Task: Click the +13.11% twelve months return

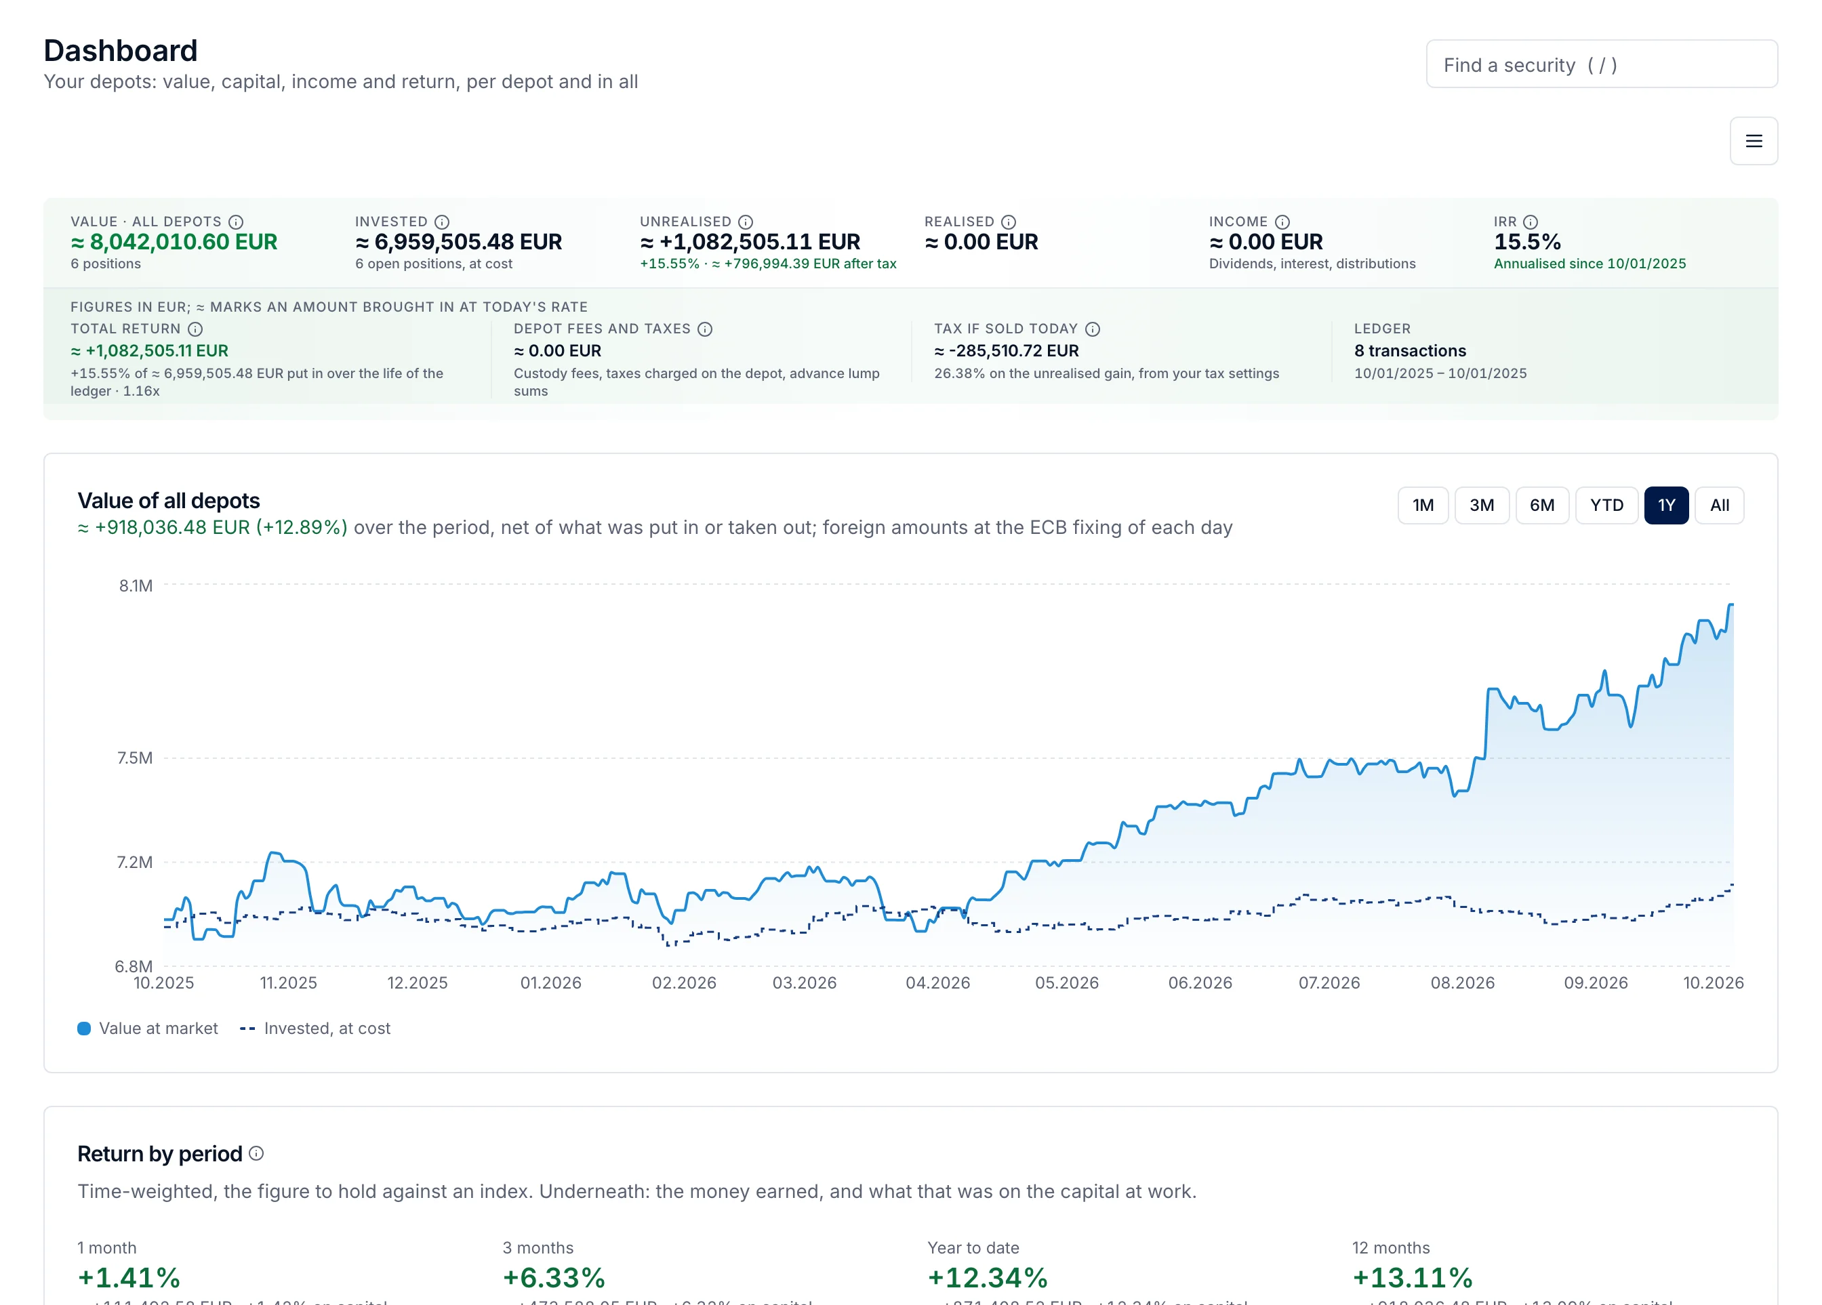Action: click(1413, 1277)
